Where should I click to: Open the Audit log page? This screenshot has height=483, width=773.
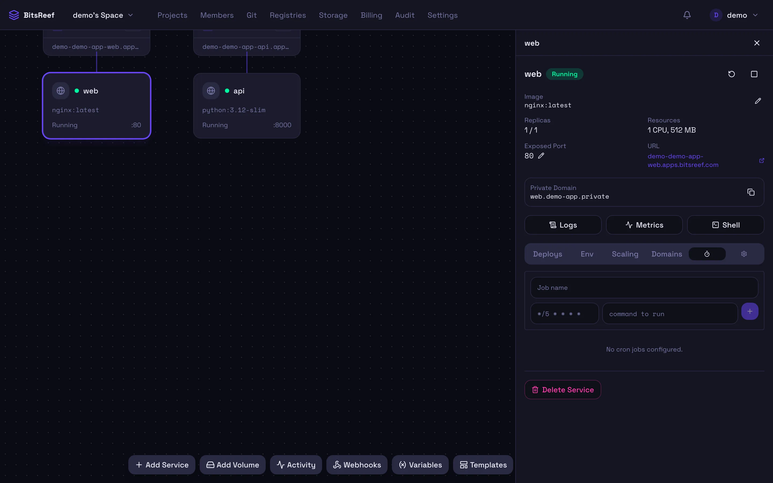(x=405, y=15)
